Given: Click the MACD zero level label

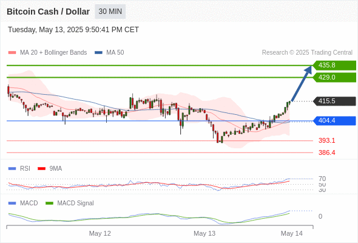Looking at the screenshot, I should [320, 216].
